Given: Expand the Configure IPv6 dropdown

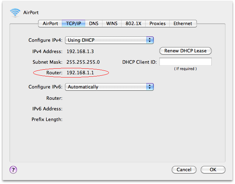Looking at the screenshot, I should coord(109,87).
